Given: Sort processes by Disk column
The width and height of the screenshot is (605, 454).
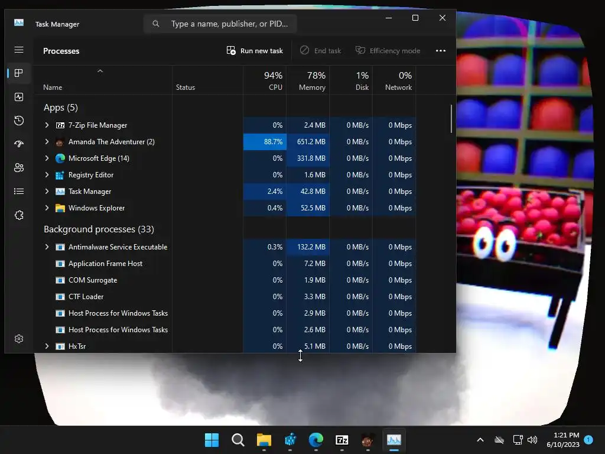Looking at the screenshot, I should coord(351,80).
